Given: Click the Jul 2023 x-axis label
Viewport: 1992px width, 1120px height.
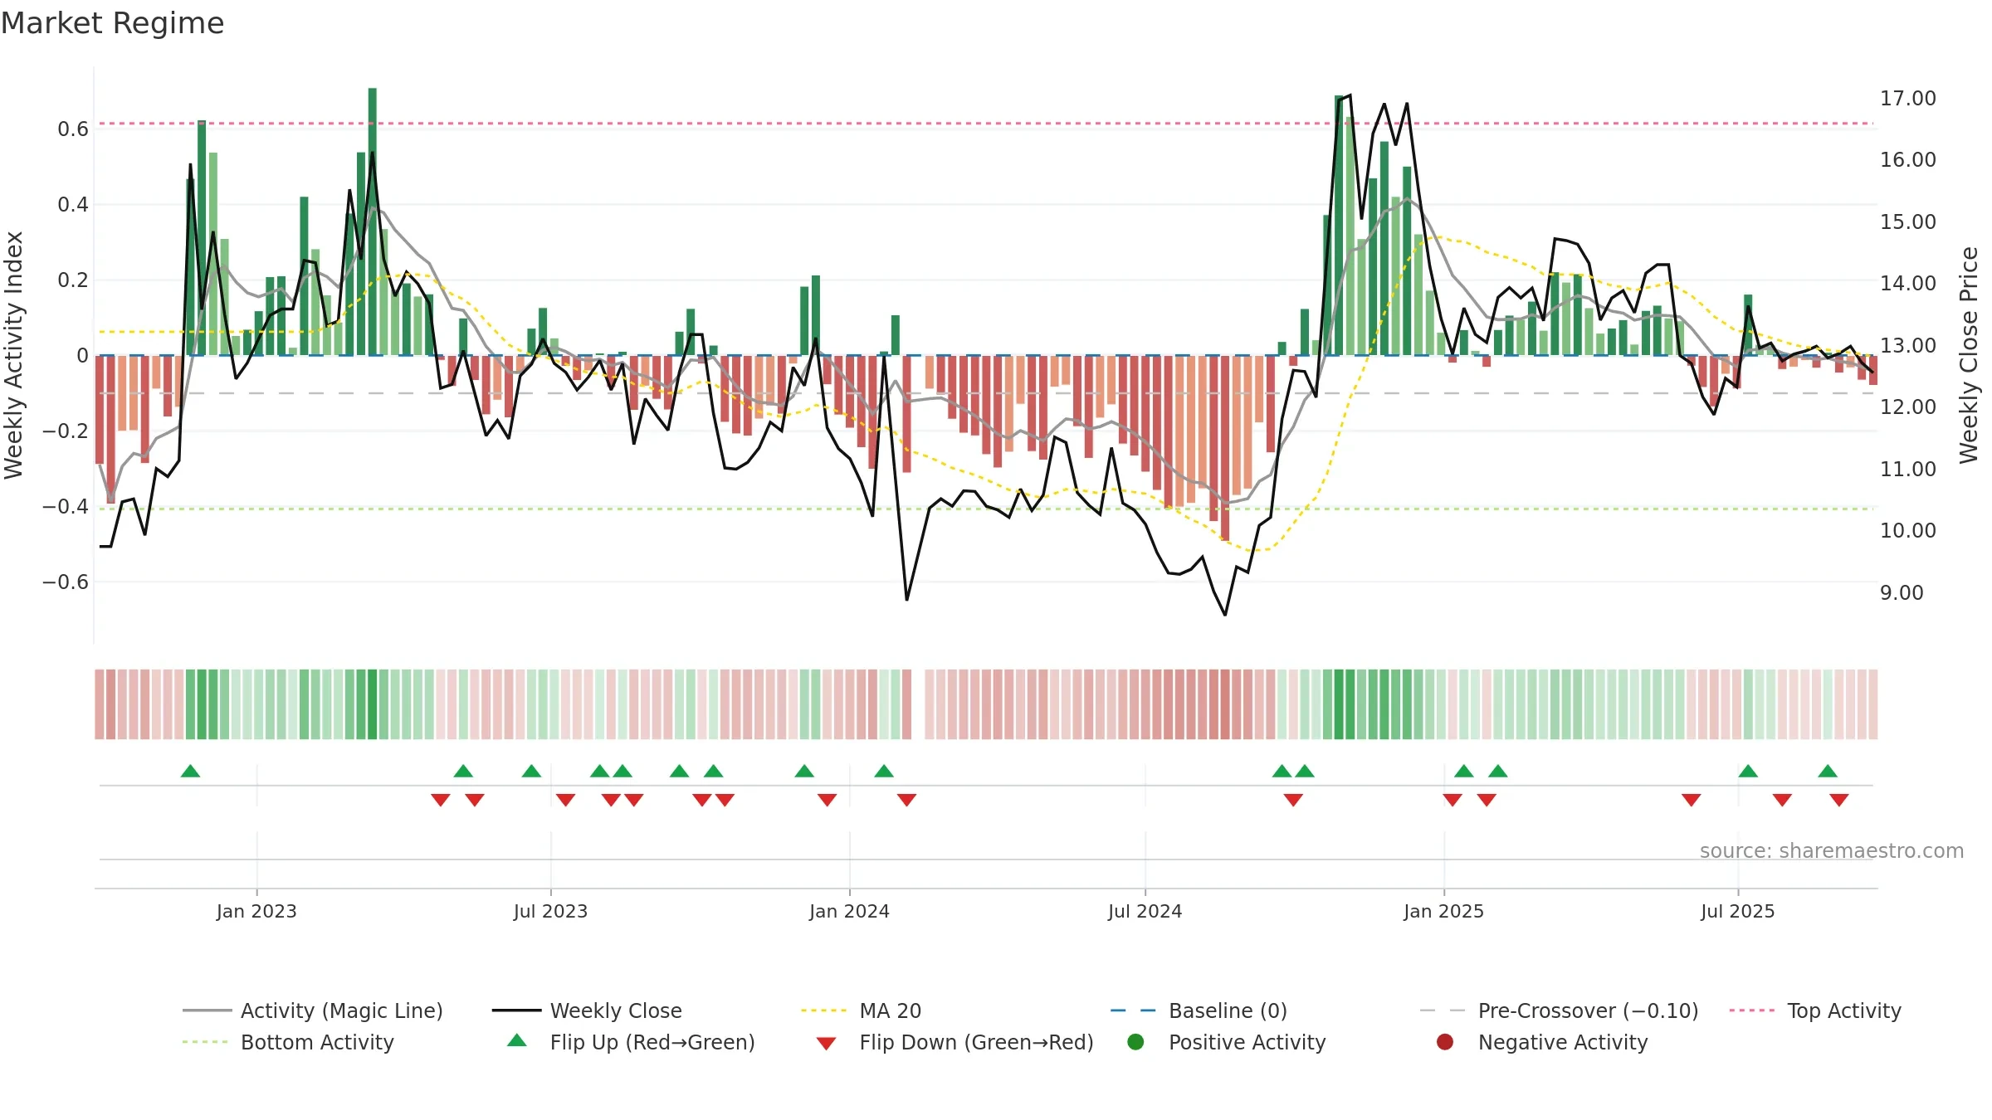Looking at the screenshot, I should [550, 911].
